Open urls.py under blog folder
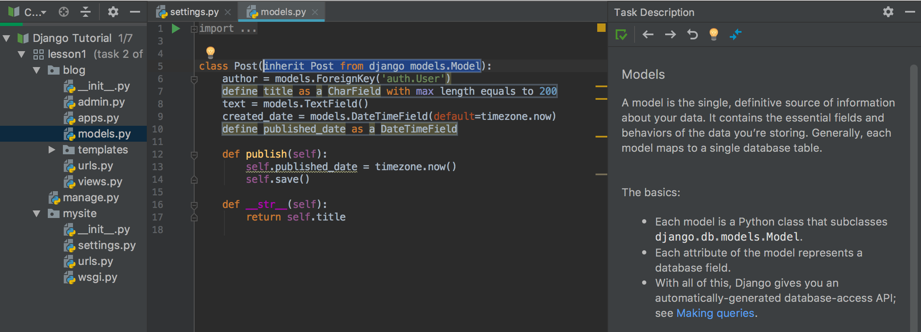 point(88,166)
